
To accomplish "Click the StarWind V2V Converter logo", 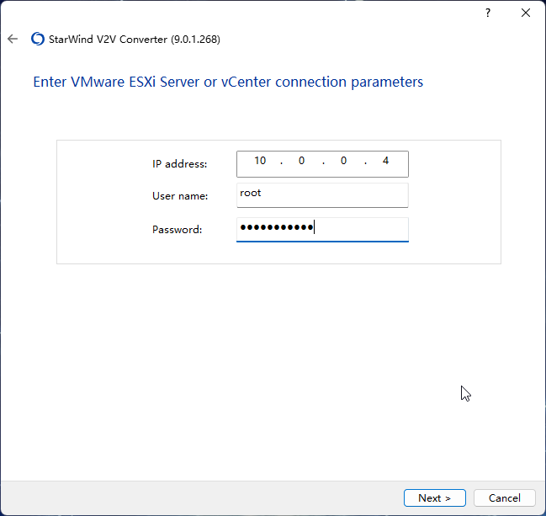I will pyautogui.click(x=38, y=39).
